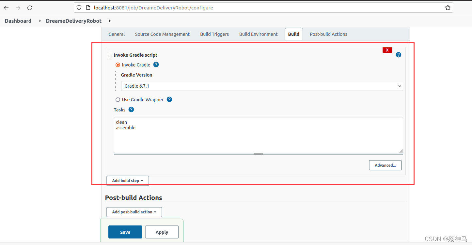Viewport: 472px width, 245px height.
Task: Switch to the Build Triggers tab
Action: [x=214, y=34]
